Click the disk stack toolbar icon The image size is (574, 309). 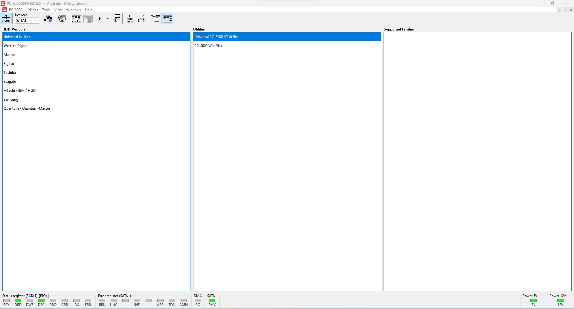click(62, 19)
